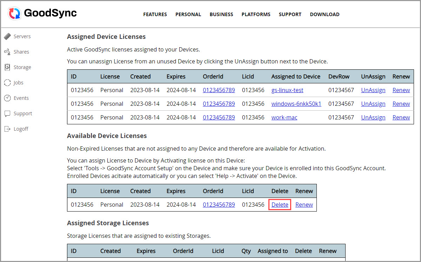The width and height of the screenshot is (421, 262).
Task: Renew the windows-6nkk50k1 license
Action: click(401, 104)
